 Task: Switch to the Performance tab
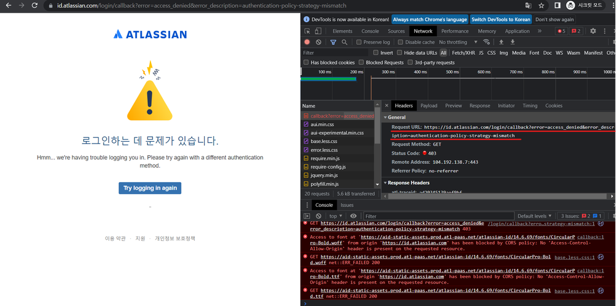(x=455, y=31)
